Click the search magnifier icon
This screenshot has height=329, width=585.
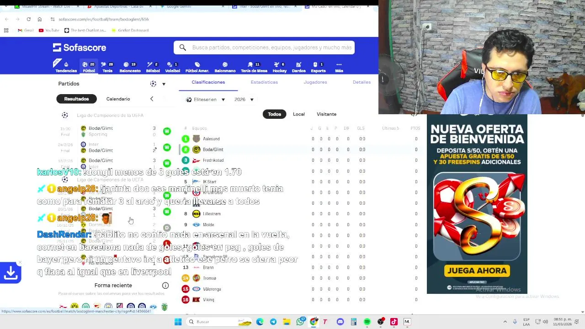click(x=183, y=48)
